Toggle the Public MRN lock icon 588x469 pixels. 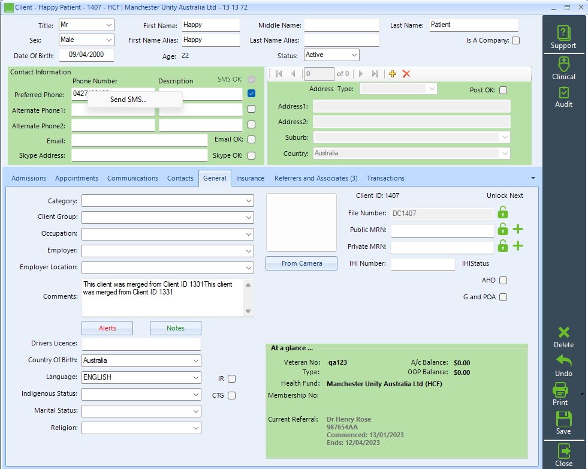click(503, 229)
